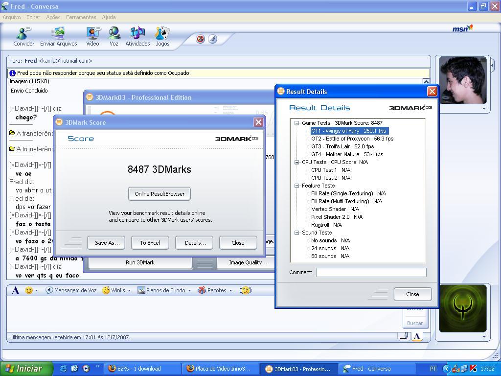This screenshot has width=501, height=376.
Task: Open dropdown under Fred's display picture
Action: coord(484,109)
